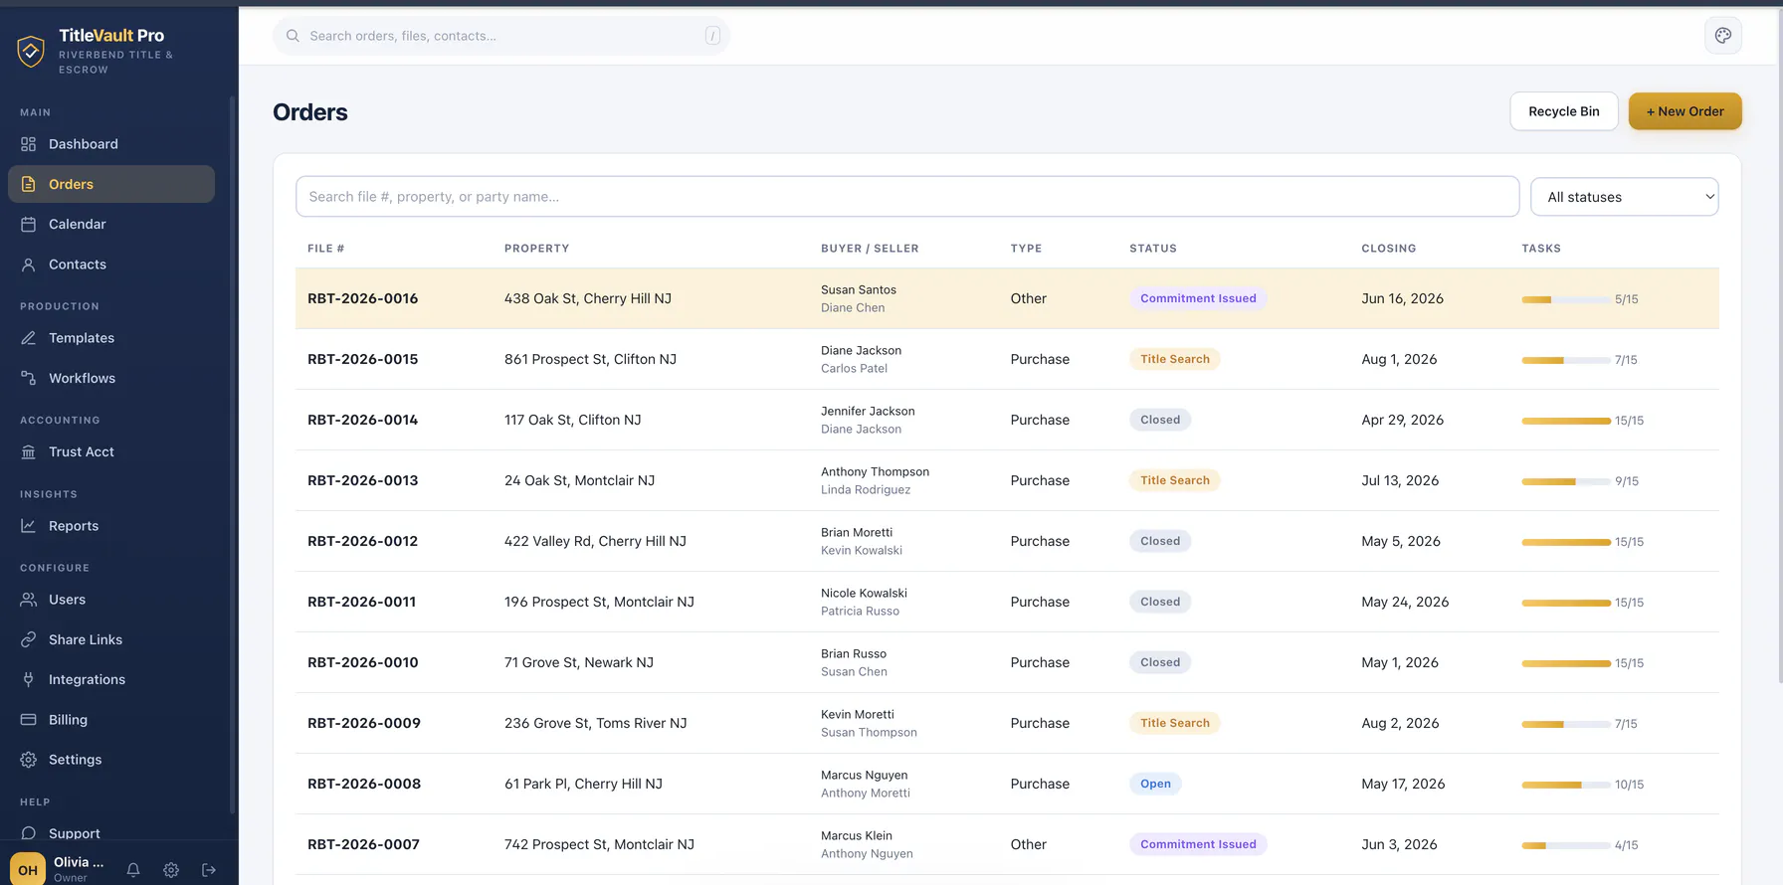
Task: Open Workflows icon in sidebar
Action: [x=29, y=378]
